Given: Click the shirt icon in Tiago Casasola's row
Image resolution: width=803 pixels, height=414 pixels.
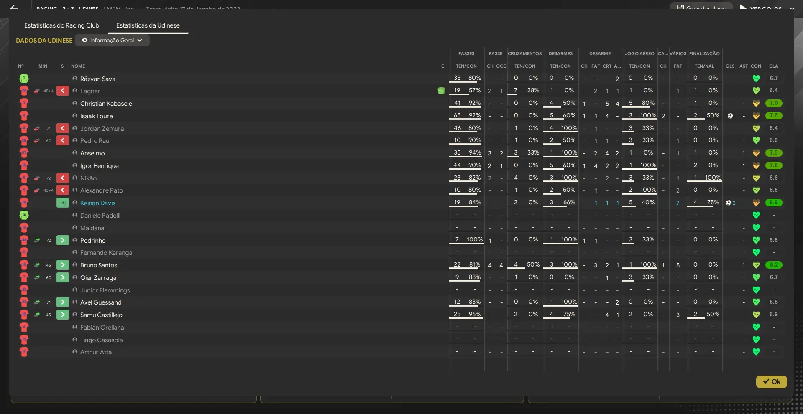Looking at the screenshot, I should pyautogui.click(x=24, y=340).
